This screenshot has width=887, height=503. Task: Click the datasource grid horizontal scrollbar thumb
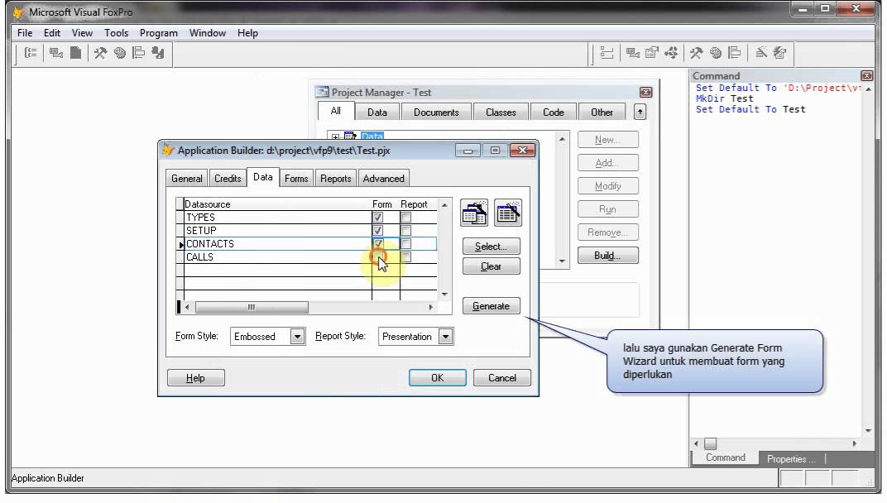pyautogui.click(x=252, y=307)
